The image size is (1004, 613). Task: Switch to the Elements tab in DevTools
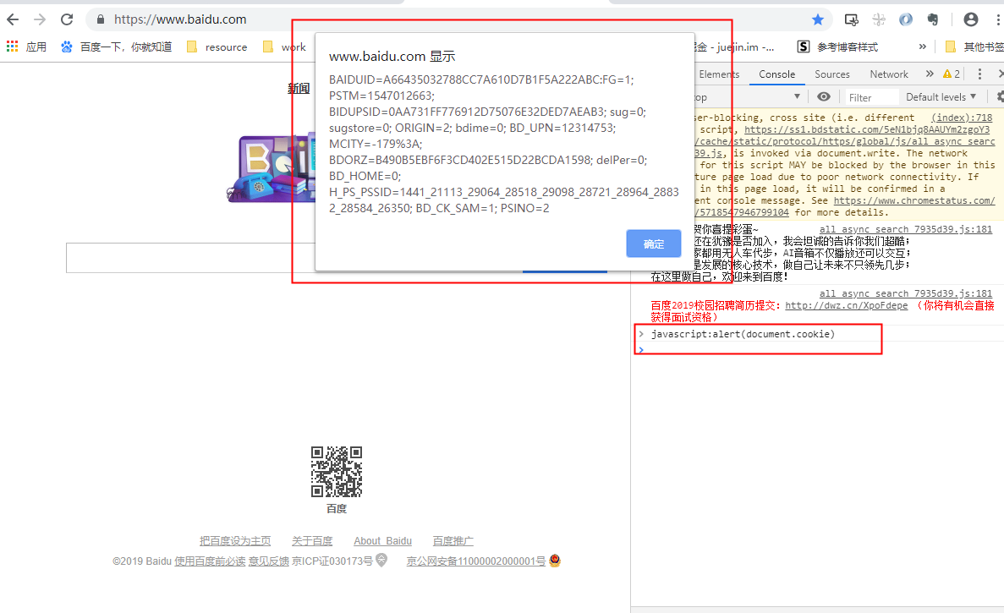pyautogui.click(x=718, y=74)
